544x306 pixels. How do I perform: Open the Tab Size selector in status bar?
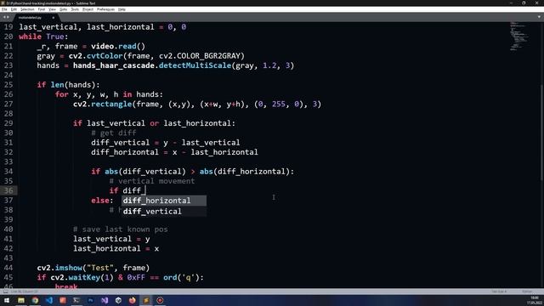click(x=499, y=292)
